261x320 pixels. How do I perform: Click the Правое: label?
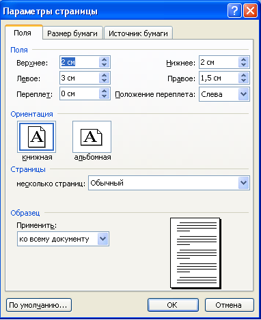coord(182,78)
